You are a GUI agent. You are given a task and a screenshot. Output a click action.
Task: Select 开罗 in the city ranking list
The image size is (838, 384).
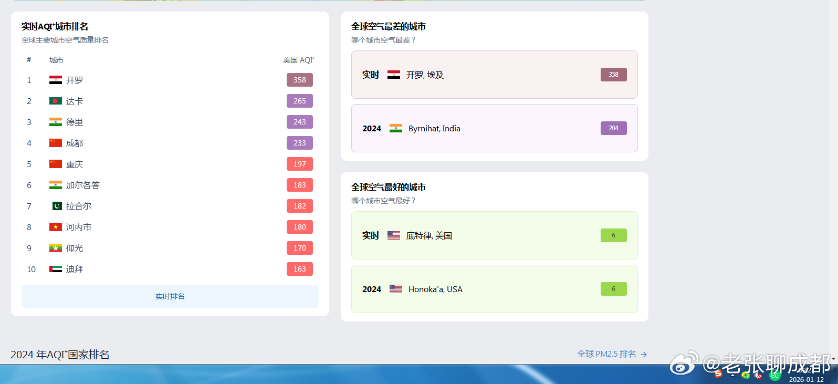point(75,80)
